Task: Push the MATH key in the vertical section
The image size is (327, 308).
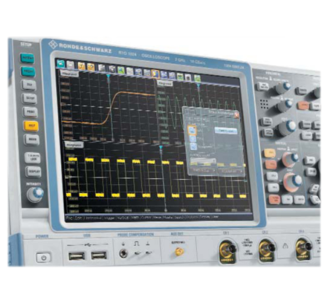Action: pos(288,199)
